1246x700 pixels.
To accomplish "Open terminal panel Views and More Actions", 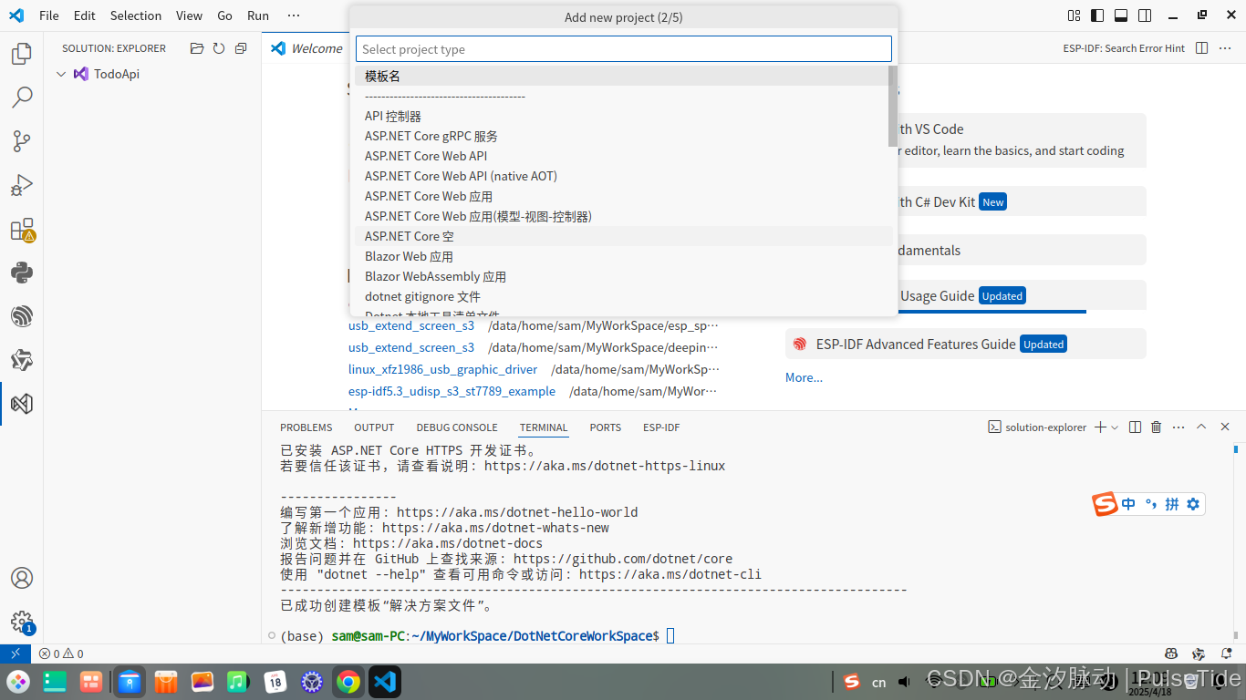I will pyautogui.click(x=1179, y=427).
